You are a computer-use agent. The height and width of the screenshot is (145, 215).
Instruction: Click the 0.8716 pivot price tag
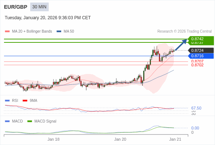point(201,56)
